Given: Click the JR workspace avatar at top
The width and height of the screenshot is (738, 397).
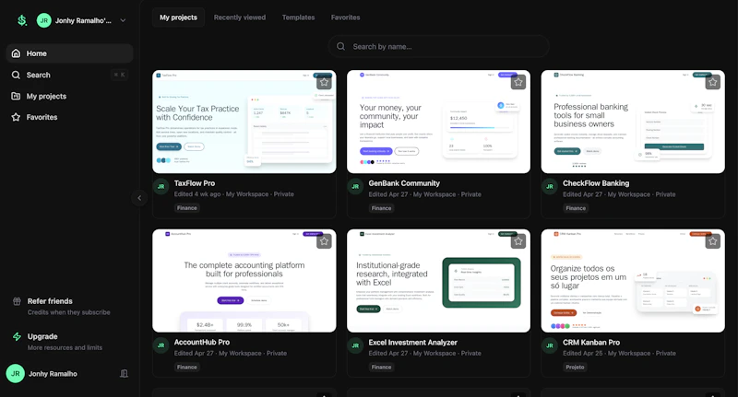Looking at the screenshot, I should click(43, 20).
